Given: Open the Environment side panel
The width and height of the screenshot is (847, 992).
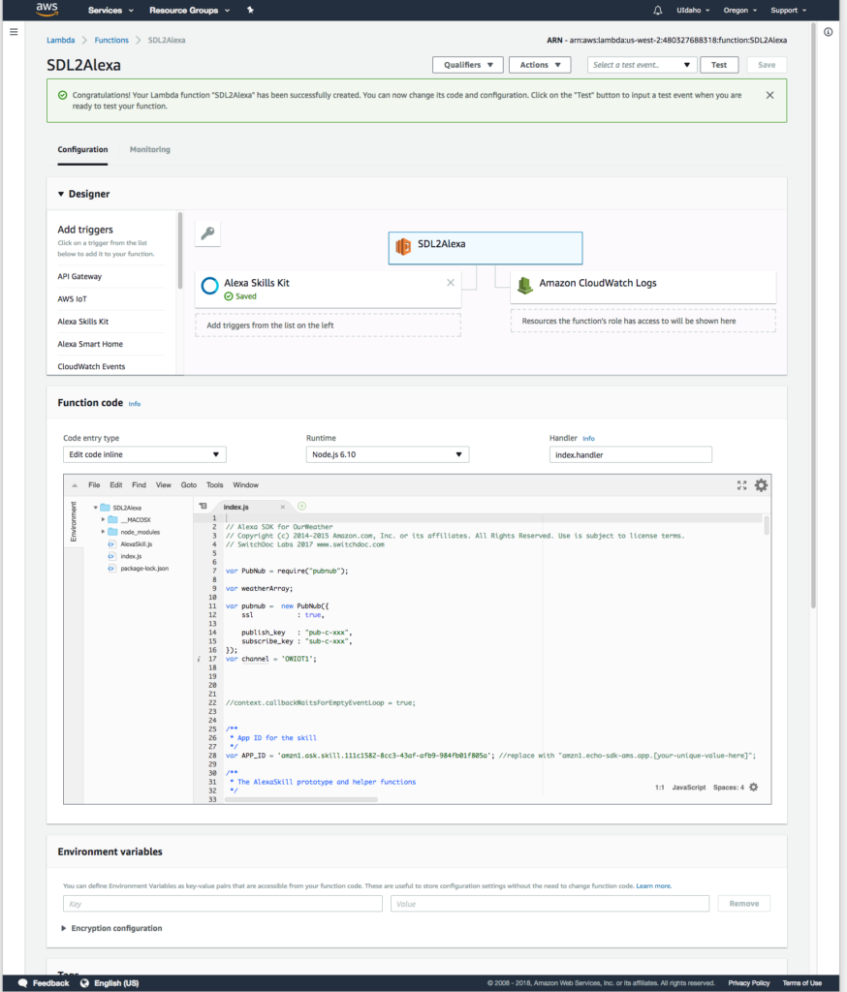Looking at the screenshot, I should tap(74, 522).
